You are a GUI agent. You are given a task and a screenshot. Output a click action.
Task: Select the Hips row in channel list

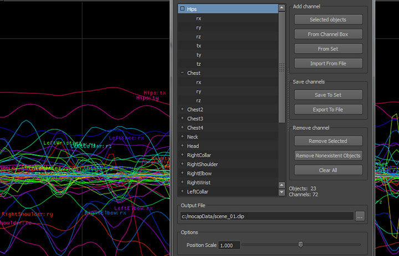coord(228,9)
